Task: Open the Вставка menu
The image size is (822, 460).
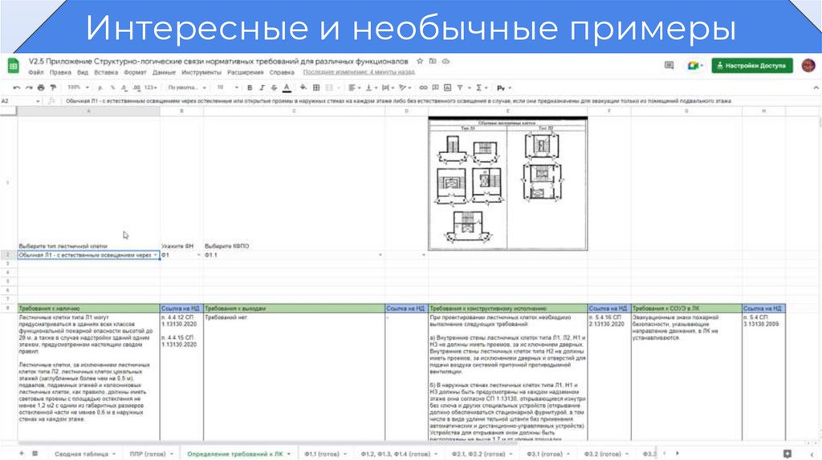Action: click(106, 73)
